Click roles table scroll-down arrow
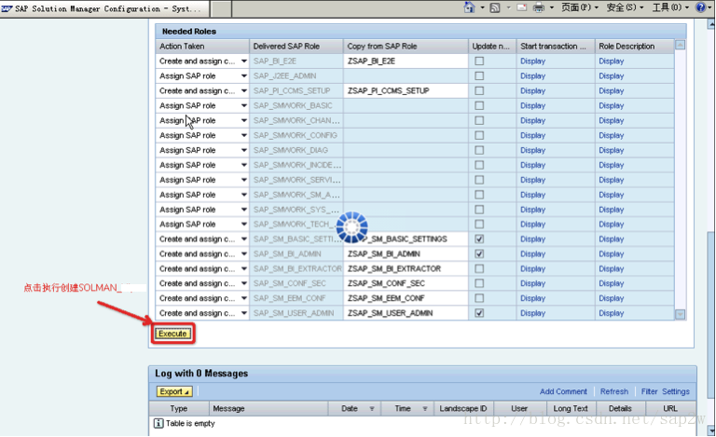The height and width of the screenshot is (437, 716). (680, 314)
